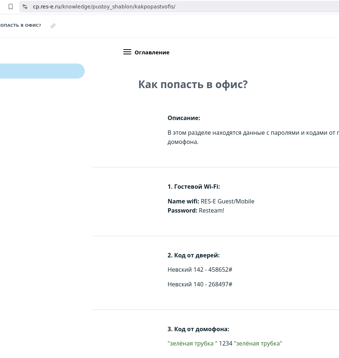Click the copy link chain icon
This screenshot has height=358, width=339.
point(53,26)
